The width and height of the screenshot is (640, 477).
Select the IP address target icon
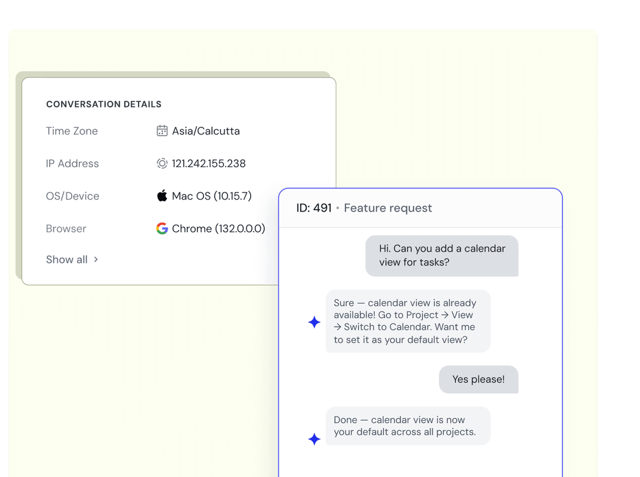[161, 163]
